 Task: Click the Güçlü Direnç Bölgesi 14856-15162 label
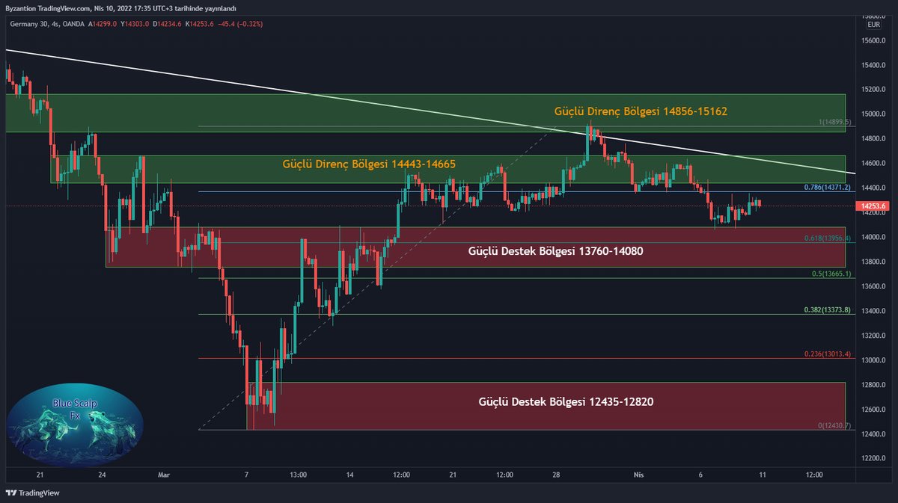tap(641, 110)
